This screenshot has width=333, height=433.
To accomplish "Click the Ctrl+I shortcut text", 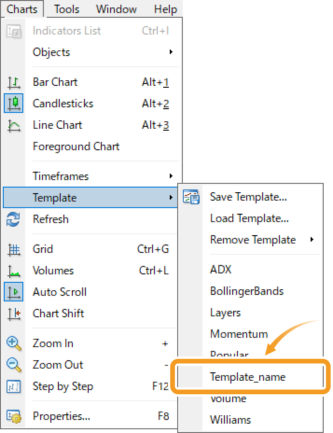I will coord(155,31).
